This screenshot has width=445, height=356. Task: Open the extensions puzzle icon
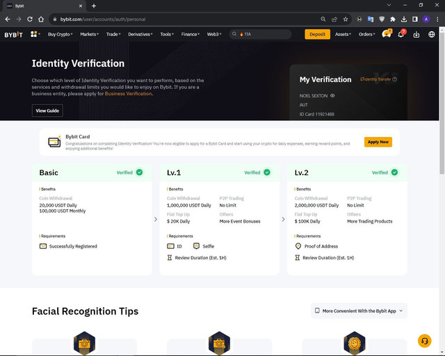(x=393, y=19)
